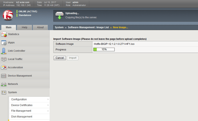
Task: Click the admin user name
Action: (x=76, y=3)
